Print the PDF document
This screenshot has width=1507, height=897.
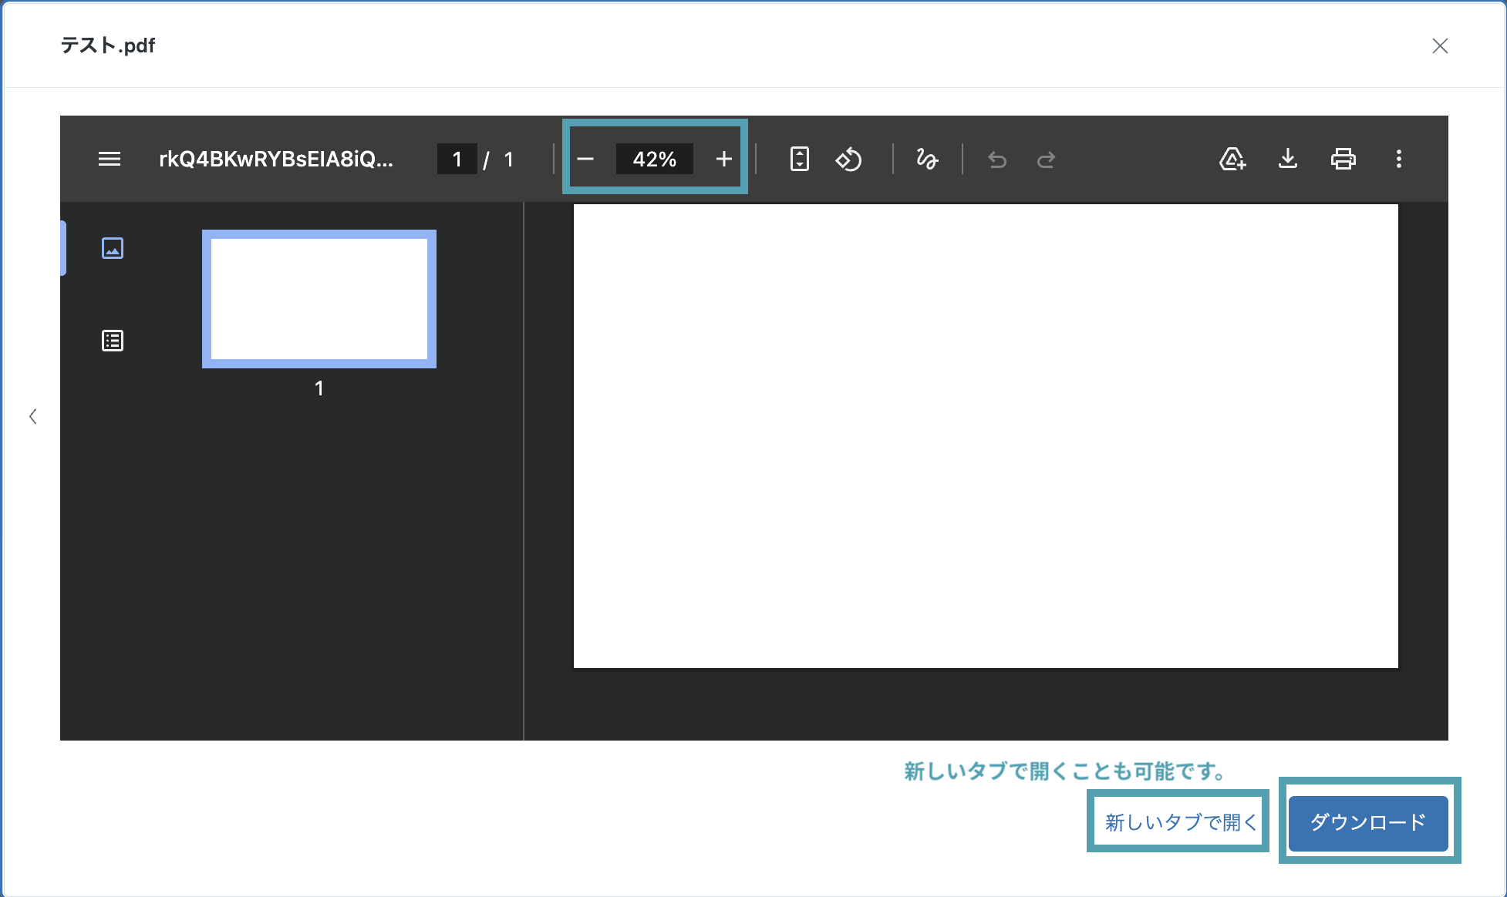pos(1343,159)
